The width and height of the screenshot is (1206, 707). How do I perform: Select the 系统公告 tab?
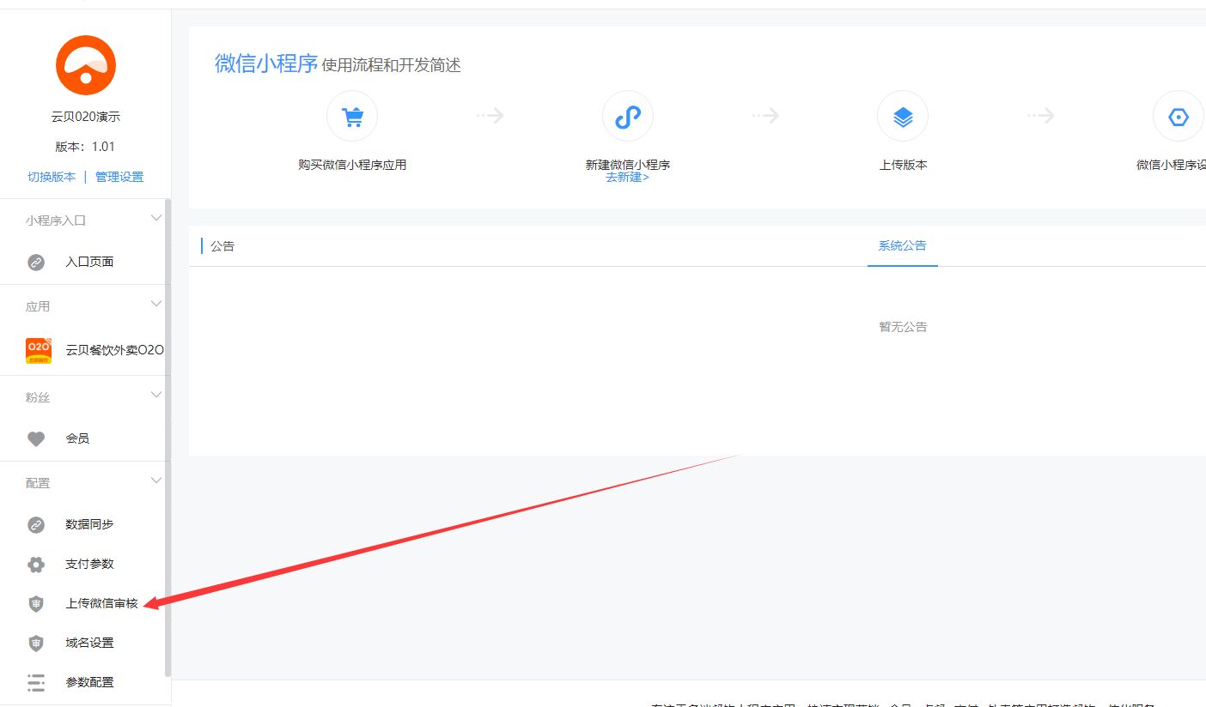pyautogui.click(x=902, y=246)
